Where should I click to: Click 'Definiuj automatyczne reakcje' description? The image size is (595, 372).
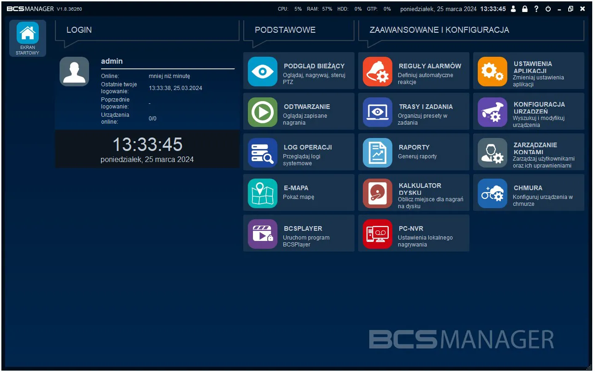click(426, 78)
